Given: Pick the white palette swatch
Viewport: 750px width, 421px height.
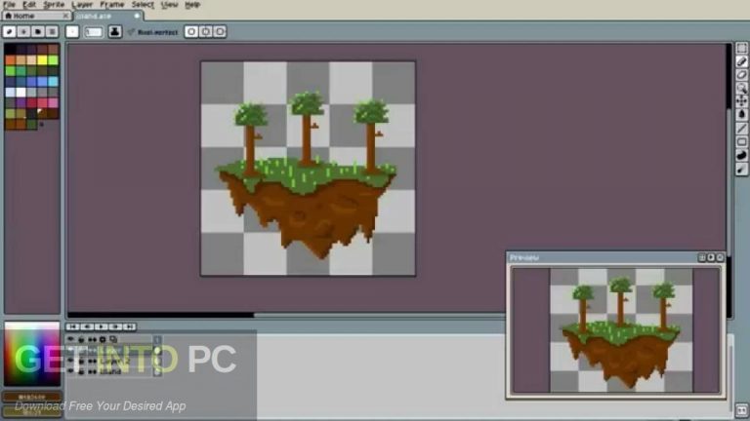Looking at the screenshot, I should pos(21,93).
